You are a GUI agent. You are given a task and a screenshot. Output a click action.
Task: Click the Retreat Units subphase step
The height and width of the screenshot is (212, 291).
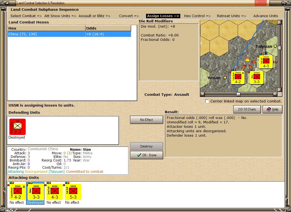[x=231, y=16]
